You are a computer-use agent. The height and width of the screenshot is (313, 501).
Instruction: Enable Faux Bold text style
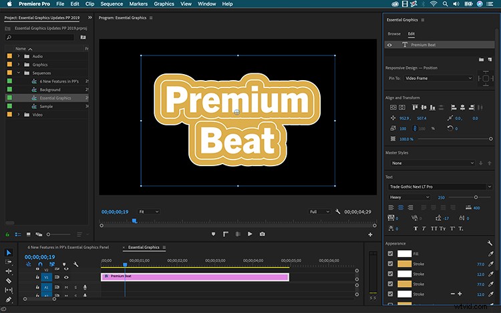[415, 228]
